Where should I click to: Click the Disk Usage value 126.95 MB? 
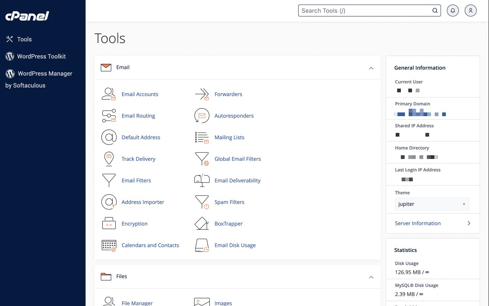pos(412,272)
